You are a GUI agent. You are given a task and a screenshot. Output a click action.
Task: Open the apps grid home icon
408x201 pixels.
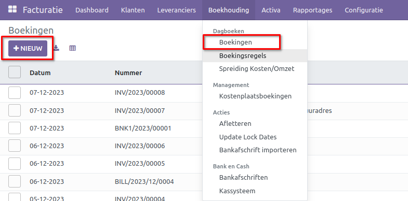pos(12,10)
